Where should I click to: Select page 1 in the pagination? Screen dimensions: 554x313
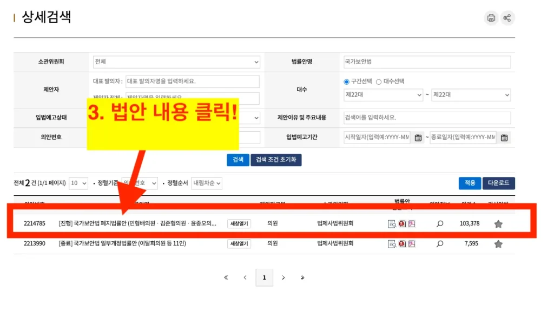[x=264, y=277]
